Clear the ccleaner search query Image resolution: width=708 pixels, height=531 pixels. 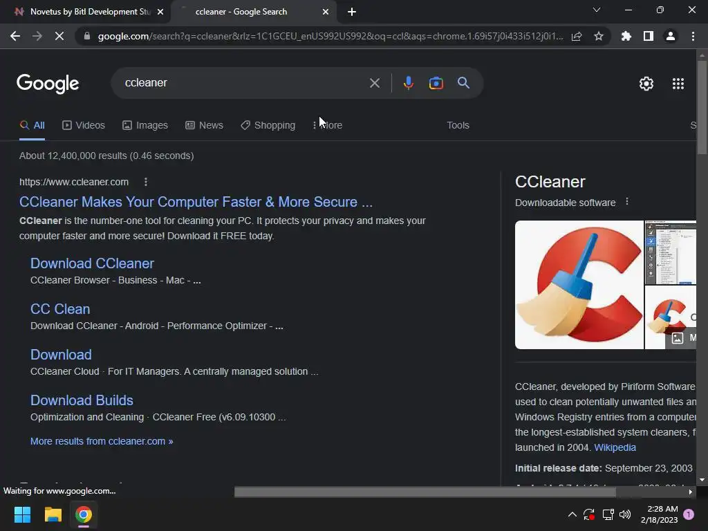374,83
